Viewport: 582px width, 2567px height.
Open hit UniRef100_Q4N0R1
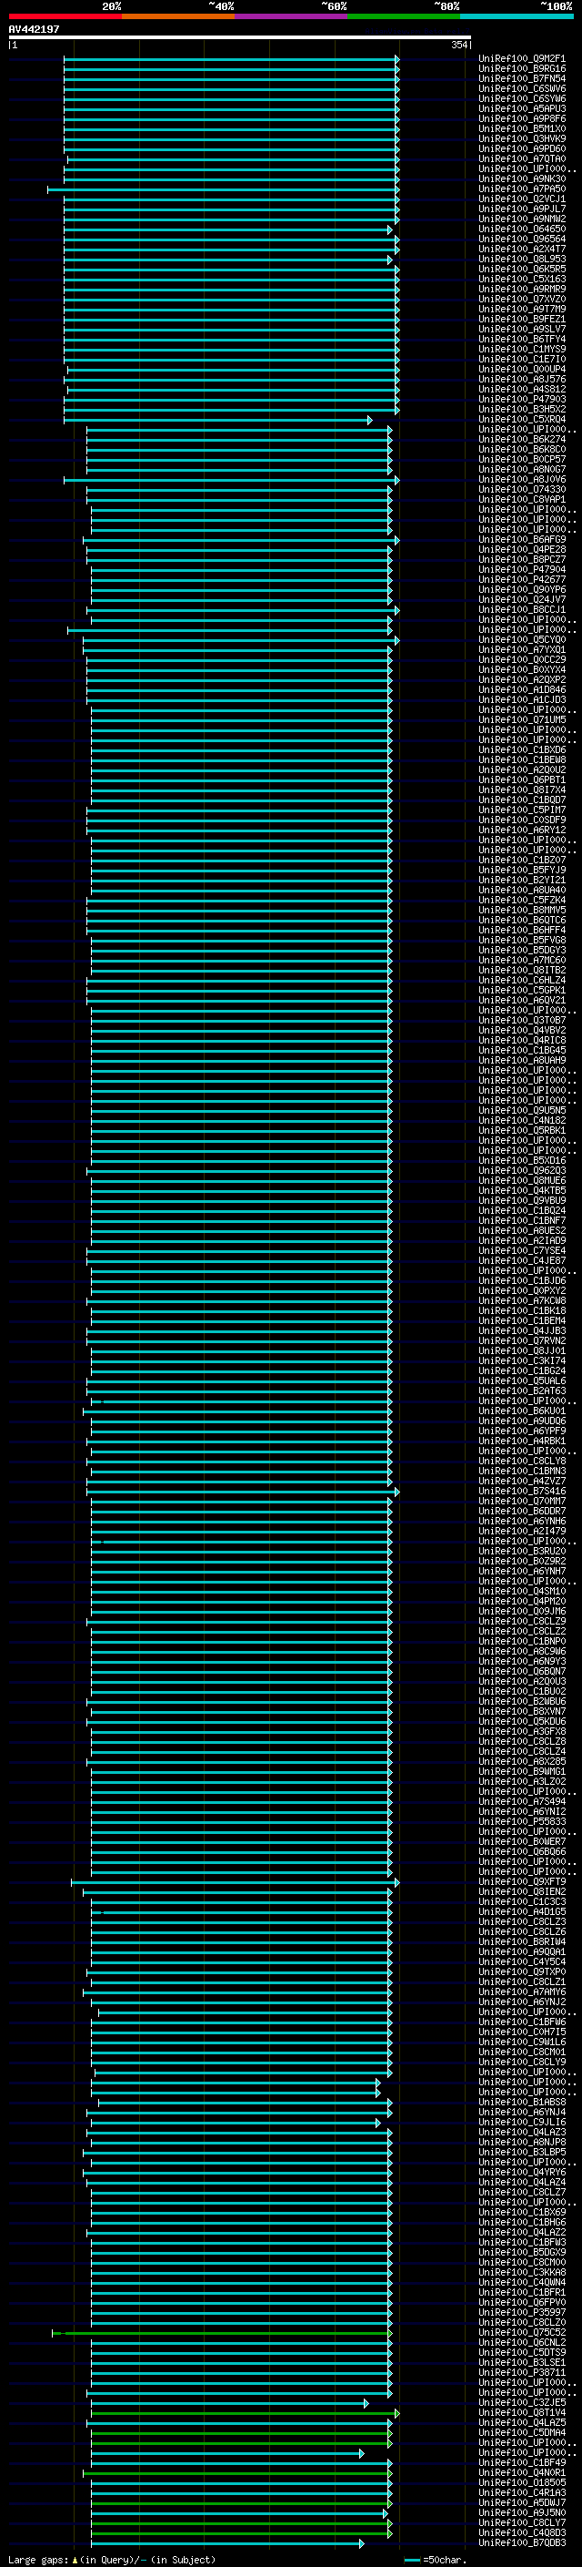522,2471
